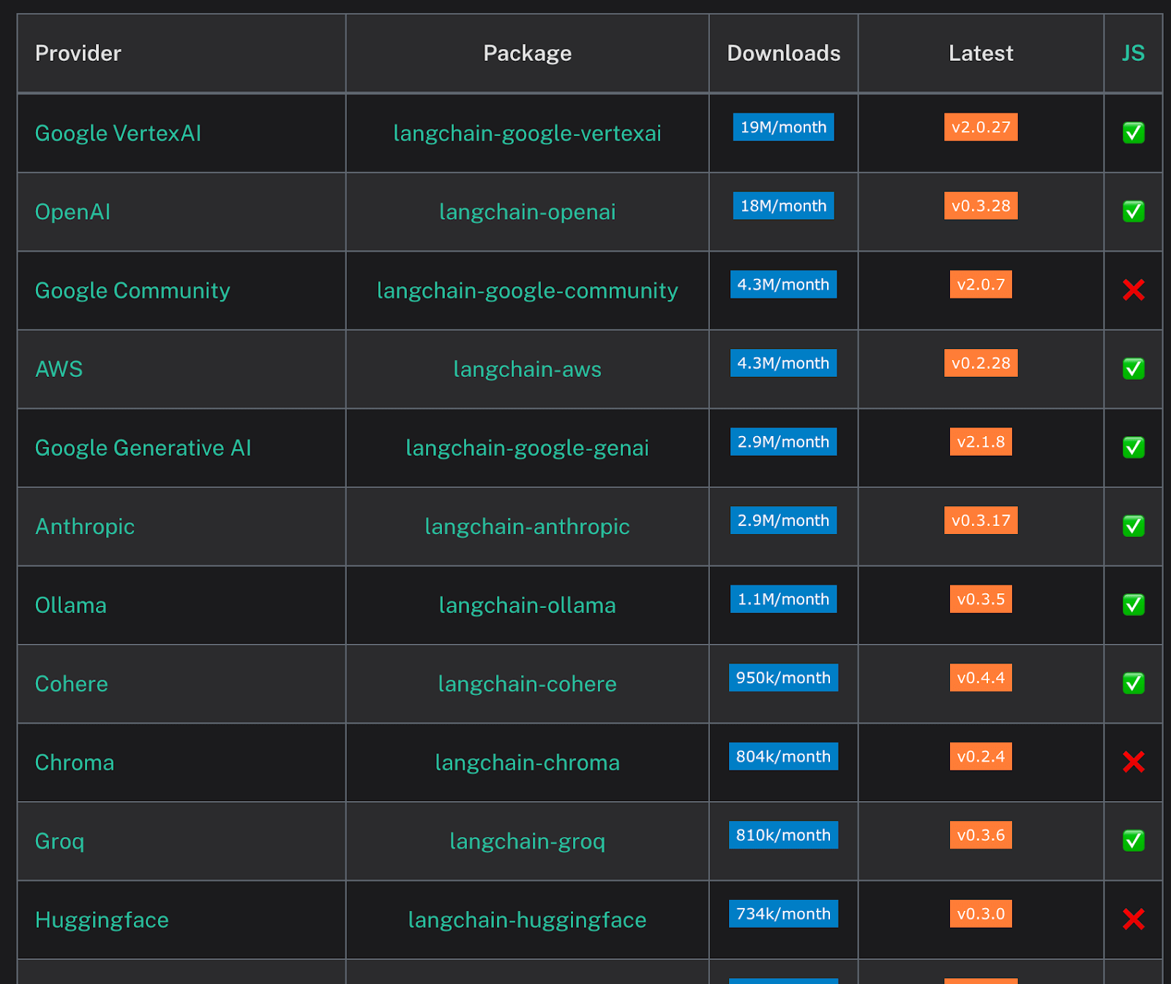Visit the Groq provider link
This screenshot has width=1171, height=984.
59,841
